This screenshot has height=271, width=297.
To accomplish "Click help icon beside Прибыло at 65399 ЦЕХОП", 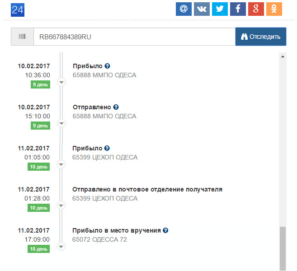I will (x=107, y=148).
